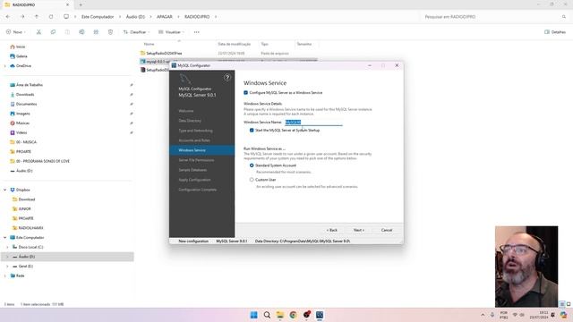This screenshot has width=573, height=322.
Task: Open the Accounts and Roles step
Action: [x=194, y=140]
